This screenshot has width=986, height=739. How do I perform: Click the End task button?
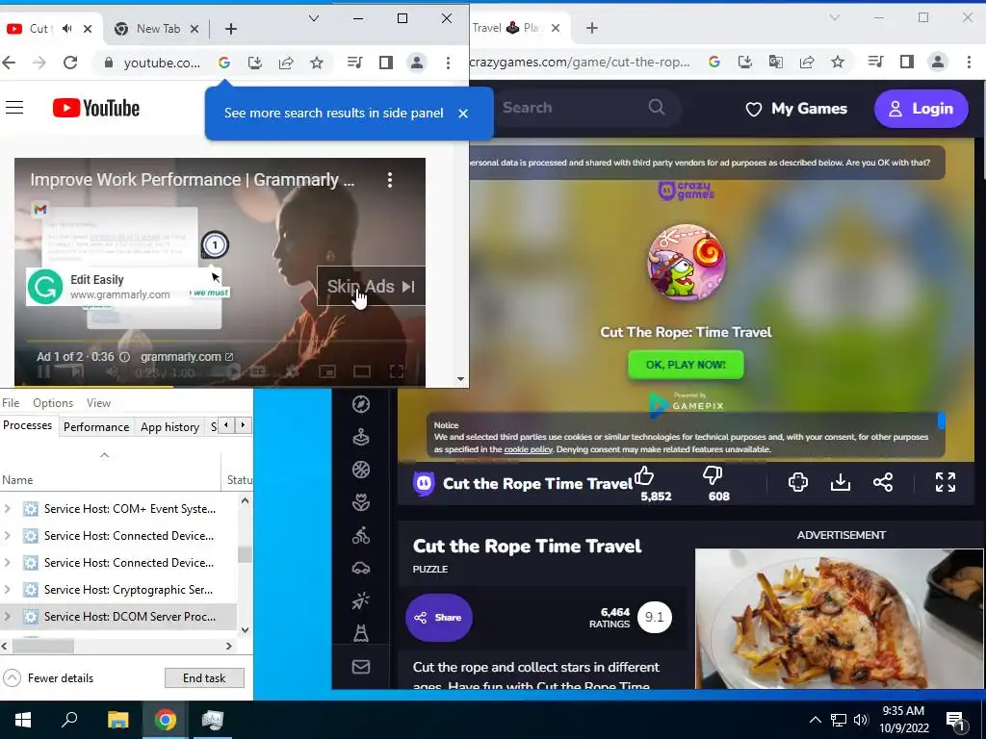click(x=204, y=678)
